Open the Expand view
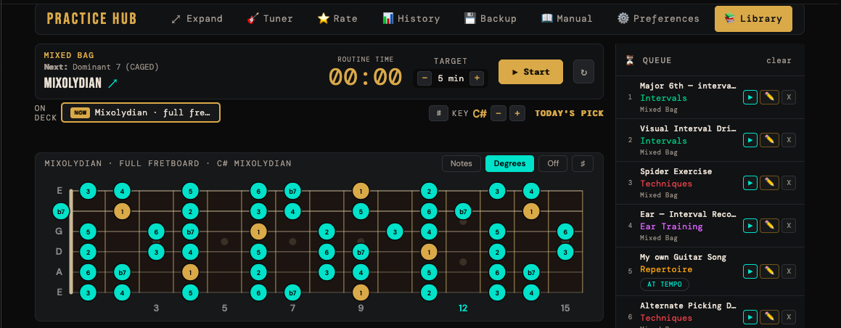841x328 pixels. pyautogui.click(x=197, y=19)
